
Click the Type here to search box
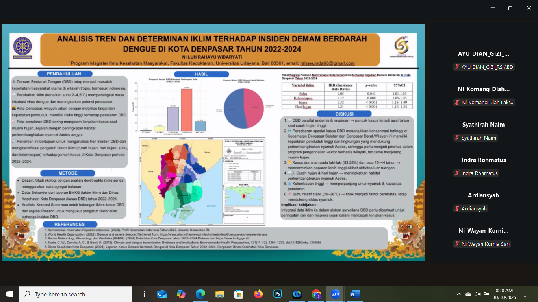click(x=76, y=294)
